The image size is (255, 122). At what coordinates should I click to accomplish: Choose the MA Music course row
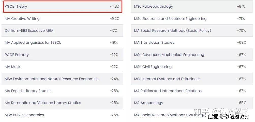tap(63, 67)
